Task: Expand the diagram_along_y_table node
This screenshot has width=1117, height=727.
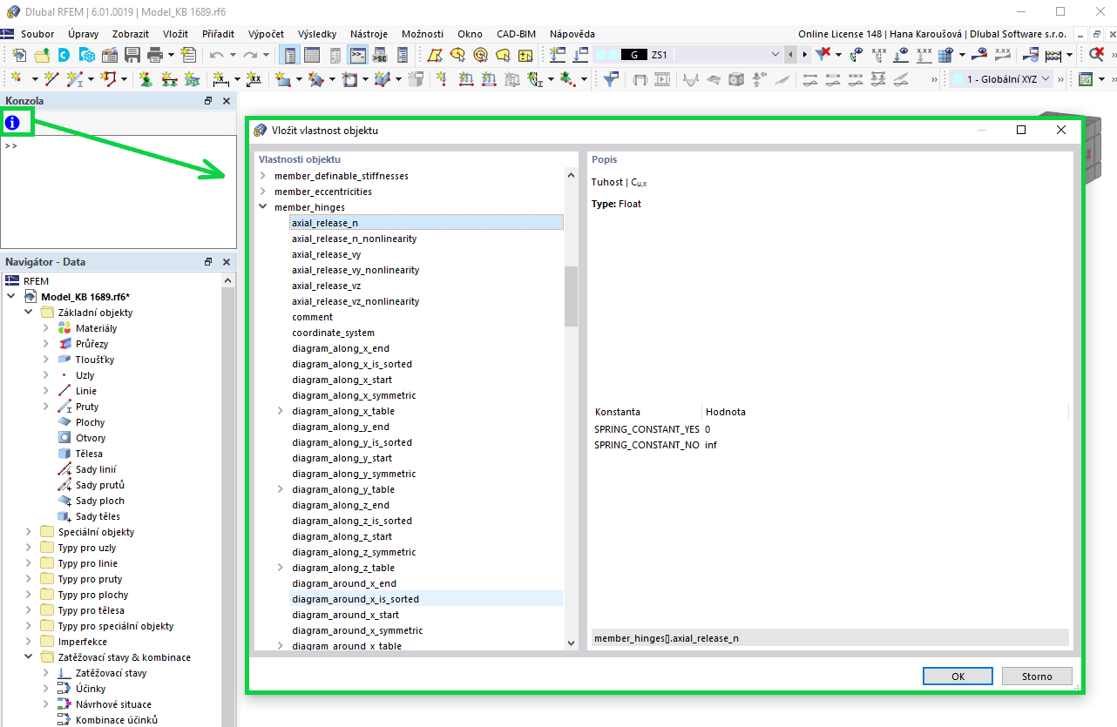Action: (x=281, y=489)
